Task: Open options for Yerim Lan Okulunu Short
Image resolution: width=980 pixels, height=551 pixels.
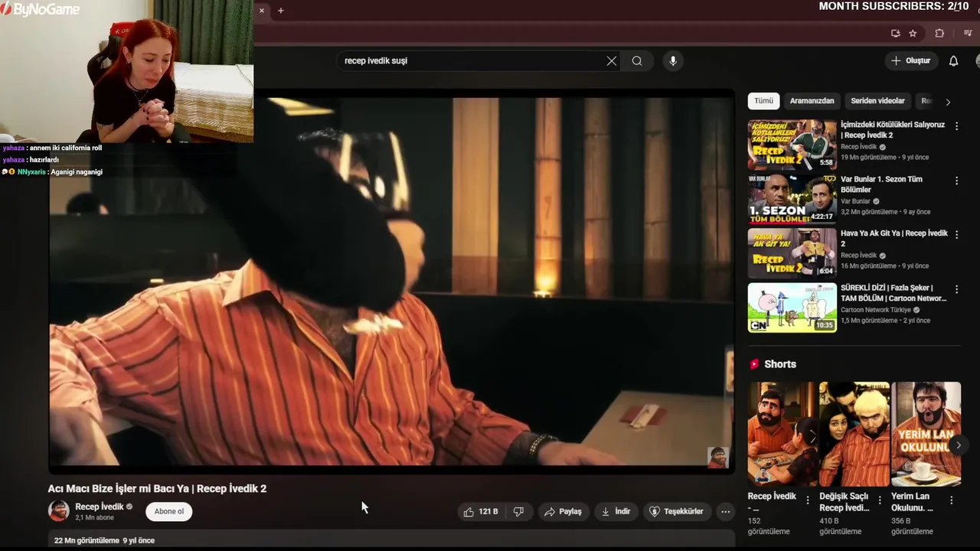Action: [952, 500]
